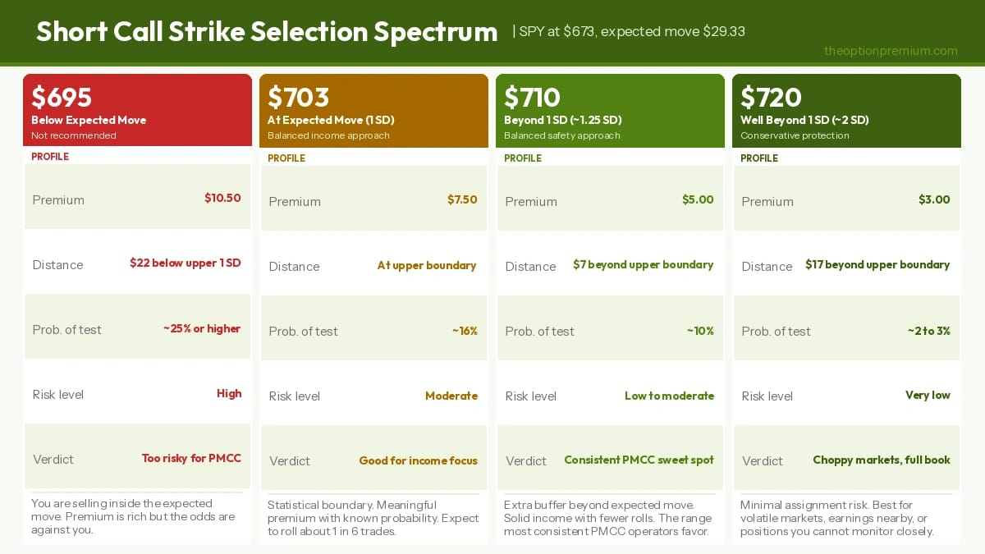This screenshot has height=554, width=985.
Task: Click 'Good for income focus' verdict
Action: point(418,460)
